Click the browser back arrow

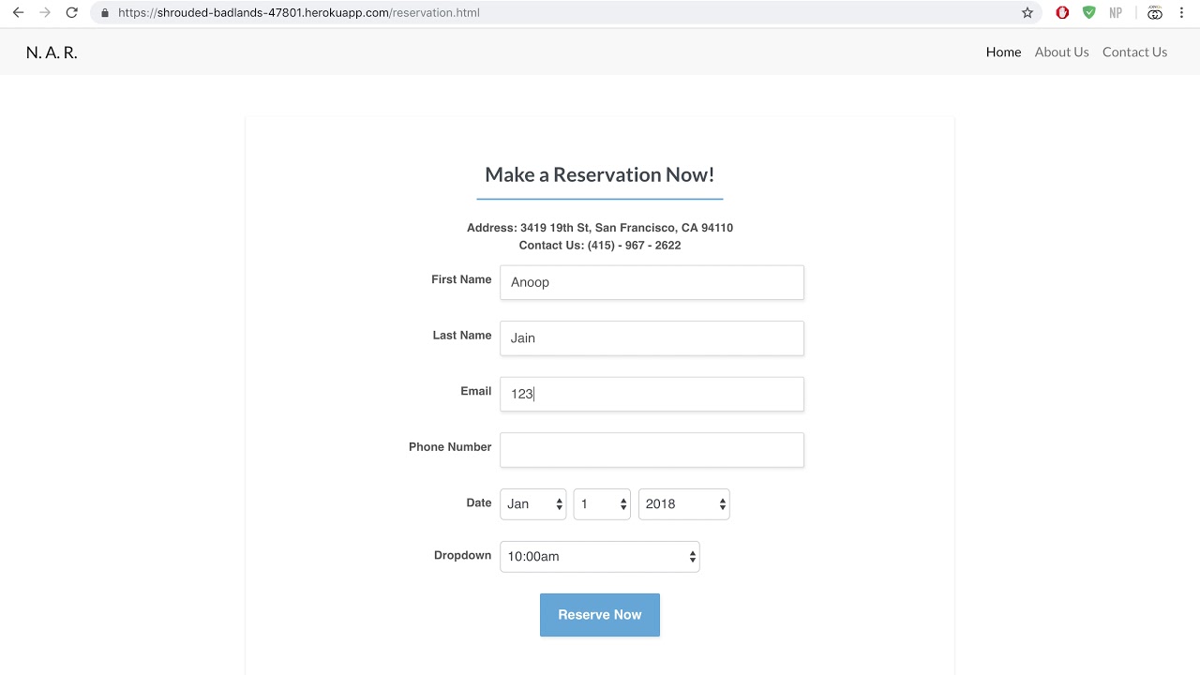(18, 13)
